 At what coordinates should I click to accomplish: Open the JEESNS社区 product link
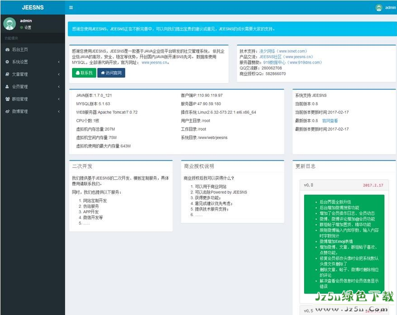tap(286, 57)
